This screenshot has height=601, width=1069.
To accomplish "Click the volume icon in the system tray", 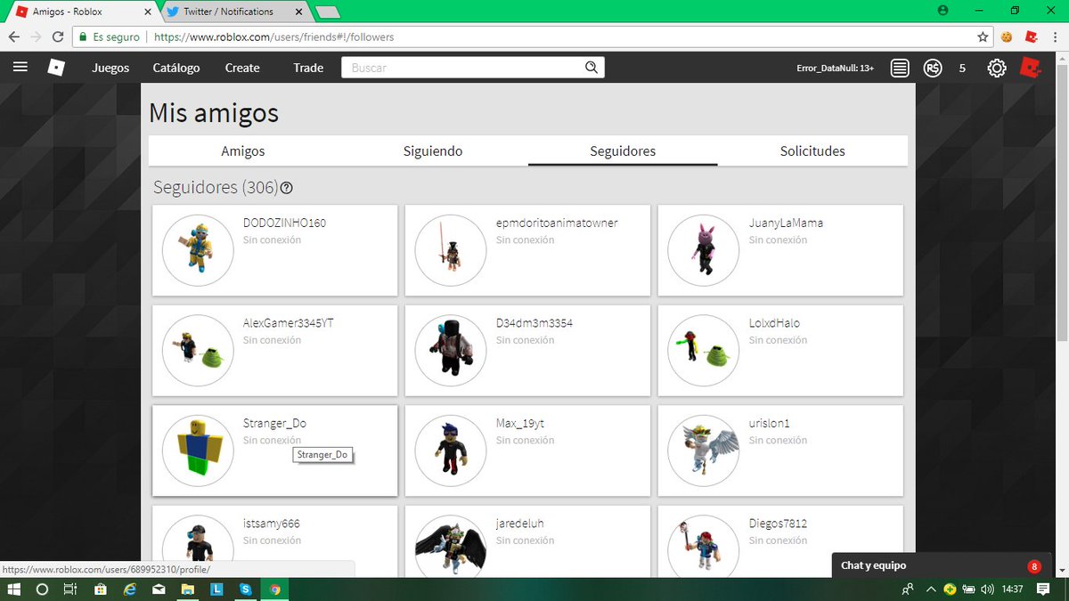I will tap(987, 589).
